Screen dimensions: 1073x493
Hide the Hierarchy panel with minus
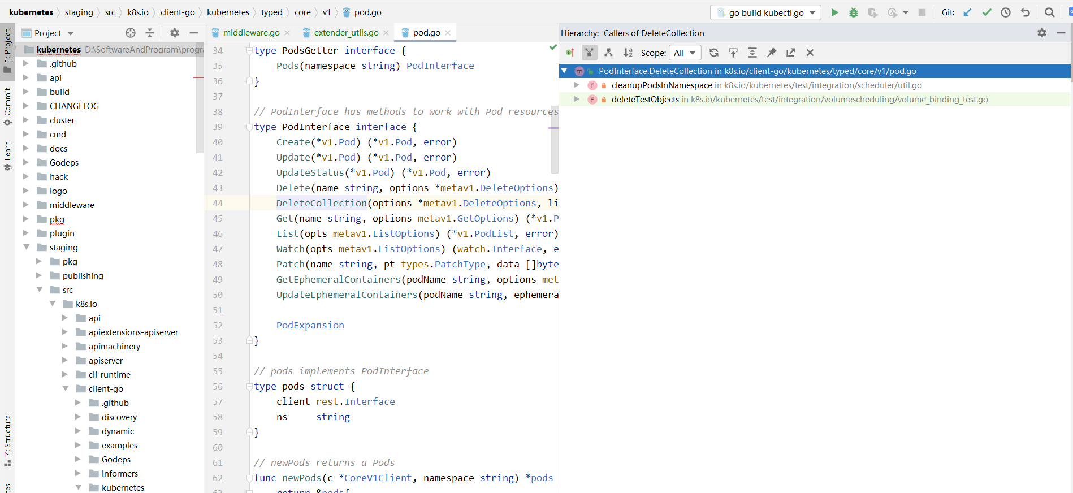pos(1061,33)
